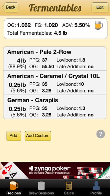
Task: Tap the zynga poker dog logo
Action: tap(31, 169)
